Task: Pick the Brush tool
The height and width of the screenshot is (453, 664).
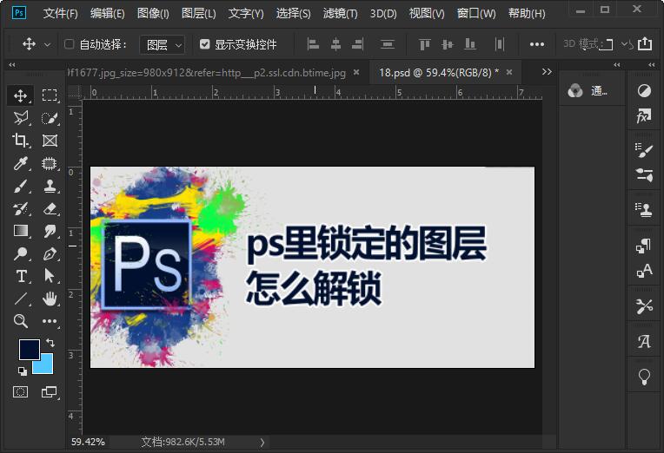Action: point(20,186)
